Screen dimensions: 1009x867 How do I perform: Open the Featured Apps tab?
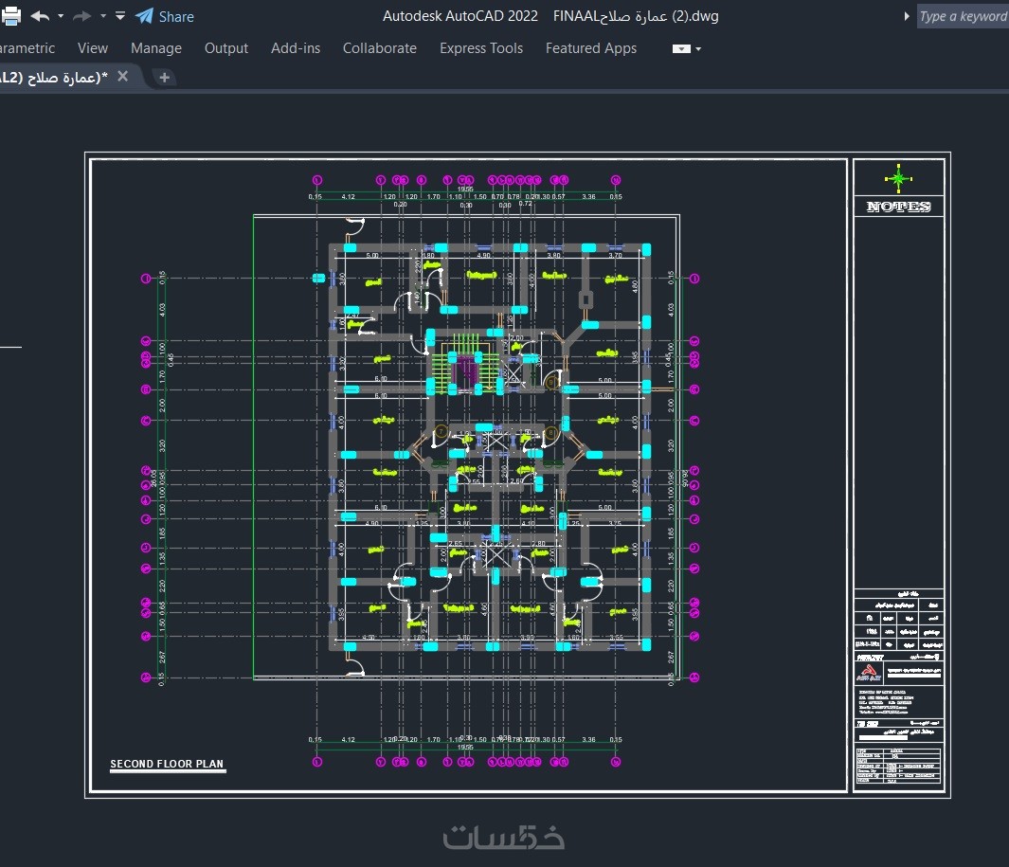tap(591, 48)
